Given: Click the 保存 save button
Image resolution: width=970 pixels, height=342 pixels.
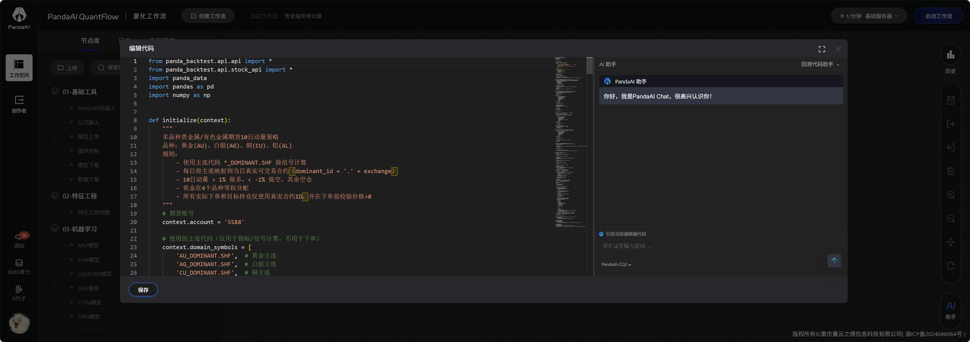Looking at the screenshot, I should pyautogui.click(x=143, y=290).
